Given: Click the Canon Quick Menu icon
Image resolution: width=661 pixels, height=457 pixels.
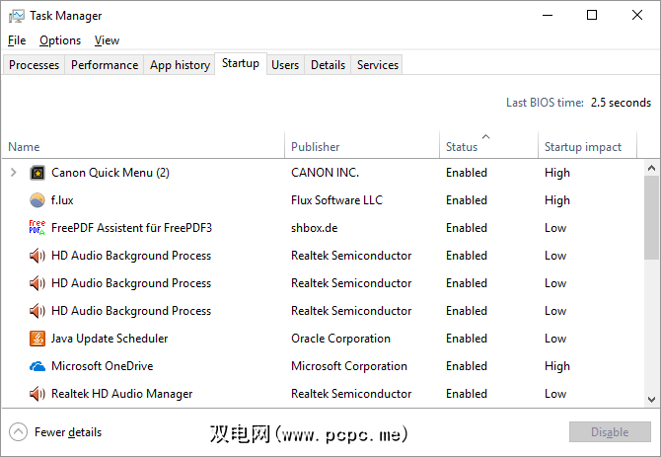Looking at the screenshot, I should point(37,173).
